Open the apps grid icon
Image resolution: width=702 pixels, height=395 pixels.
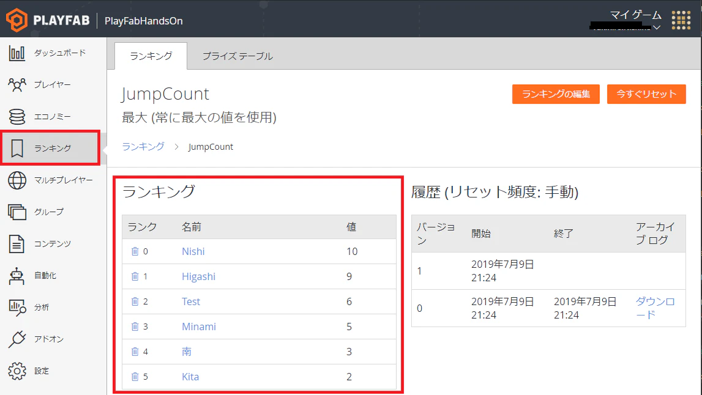[x=681, y=20]
